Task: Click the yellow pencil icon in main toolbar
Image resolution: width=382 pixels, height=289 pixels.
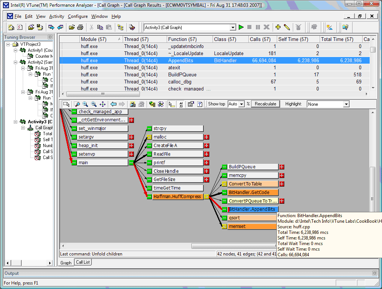Action: pos(286,27)
